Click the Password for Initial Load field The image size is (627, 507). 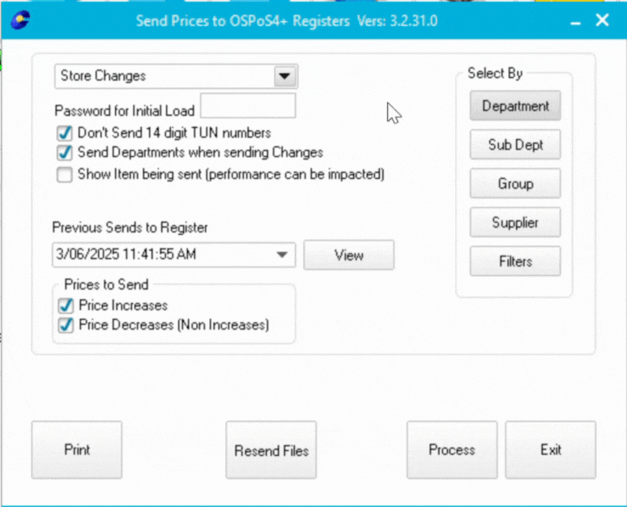click(248, 106)
